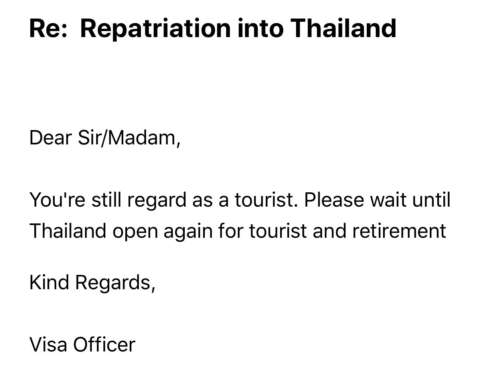This screenshot has height=379, width=490.
Task: Click "Thailand" at start of second body line
Action: pos(68,231)
